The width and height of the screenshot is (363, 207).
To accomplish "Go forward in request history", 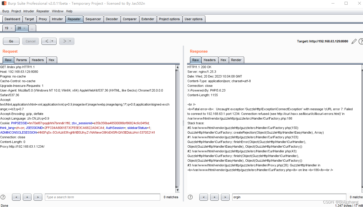I will point(64,41).
